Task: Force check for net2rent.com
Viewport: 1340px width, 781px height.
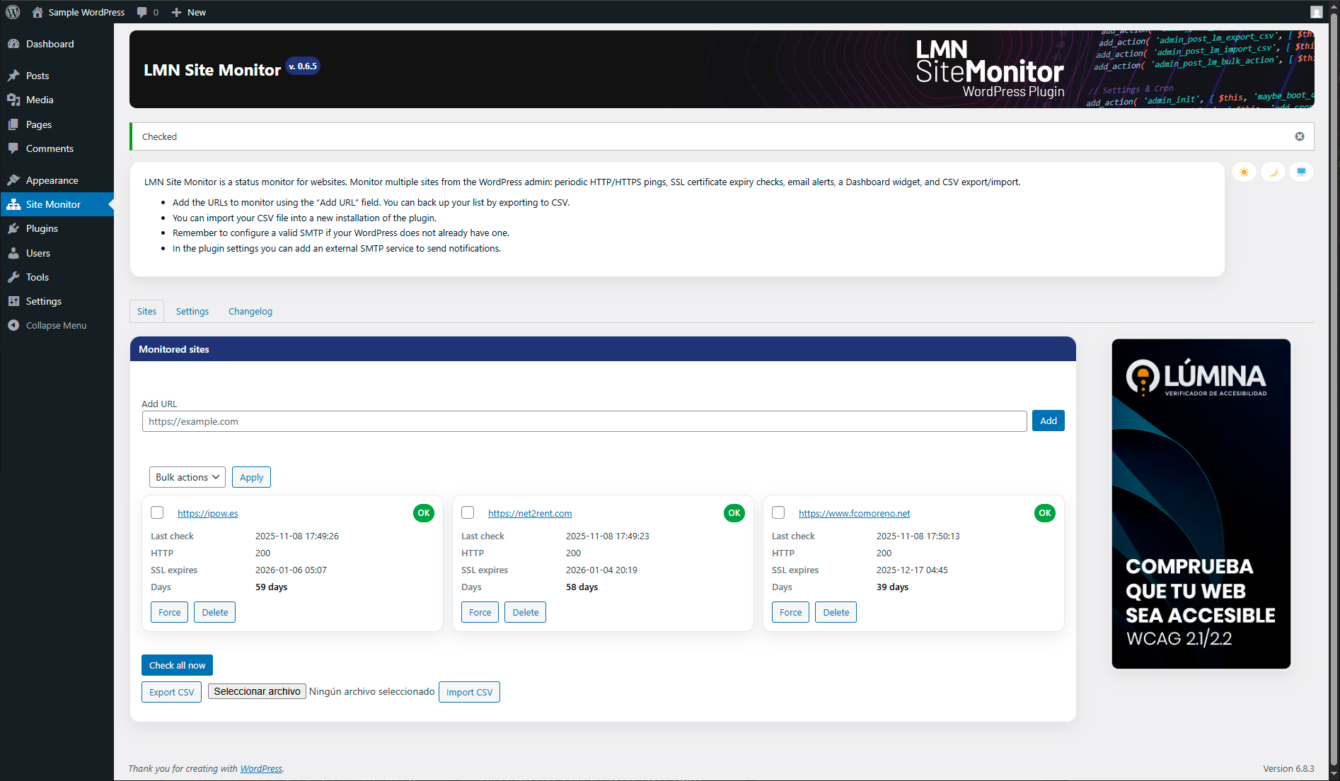Action: coord(480,612)
